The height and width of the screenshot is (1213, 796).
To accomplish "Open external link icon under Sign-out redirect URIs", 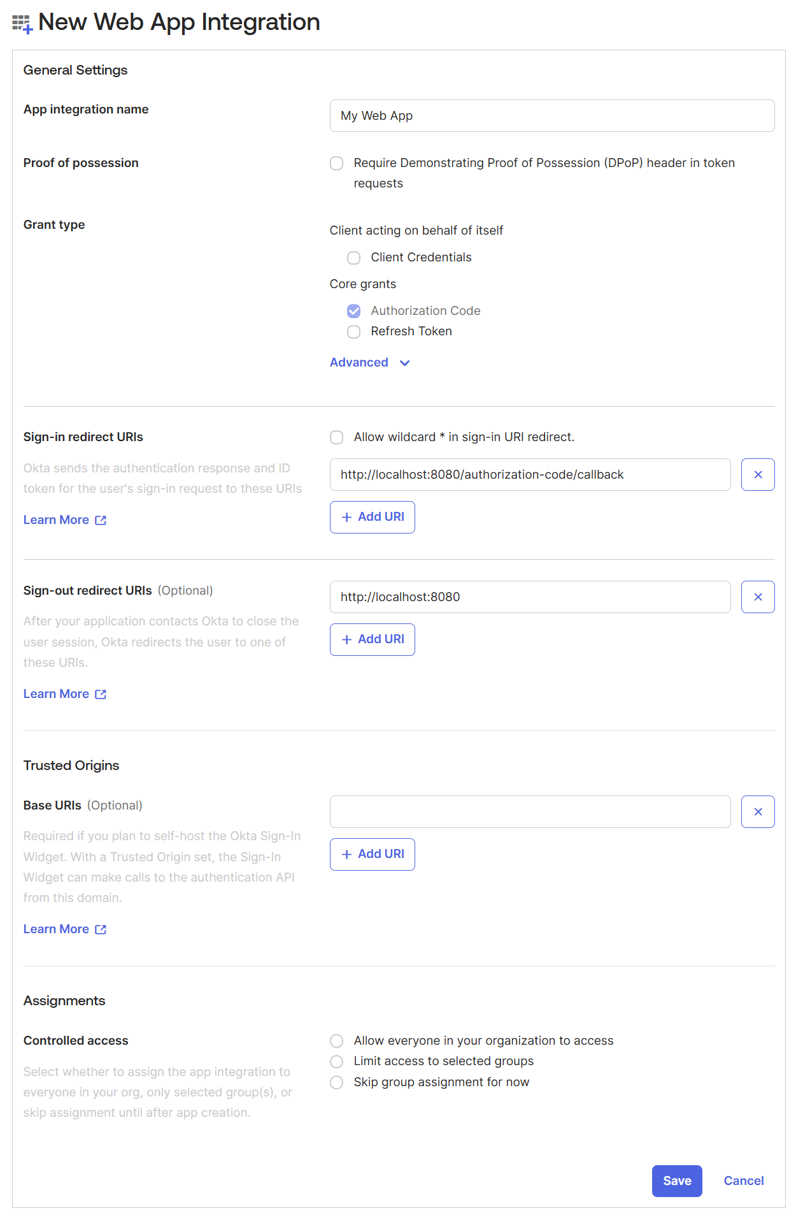I will click(101, 694).
